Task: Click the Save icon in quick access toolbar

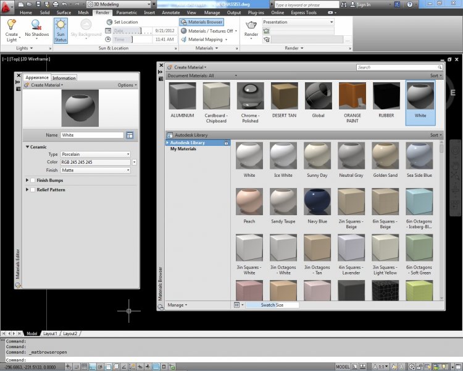Action: coord(38,4)
